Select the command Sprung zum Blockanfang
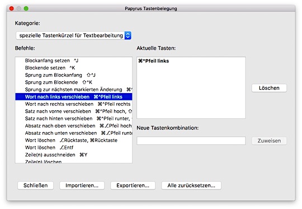Viewport: 302px width, 209px height. click(74, 75)
